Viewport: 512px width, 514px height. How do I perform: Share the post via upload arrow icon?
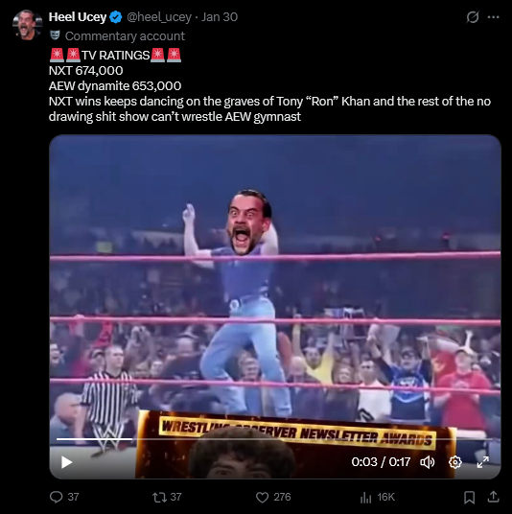pos(493,497)
